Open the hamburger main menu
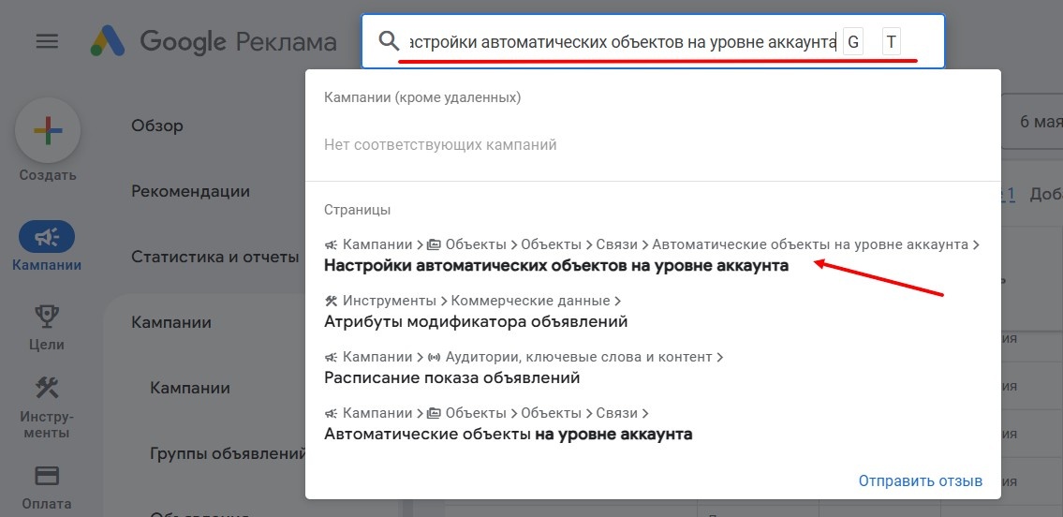1063x517 pixels. pyautogui.click(x=47, y=41)
